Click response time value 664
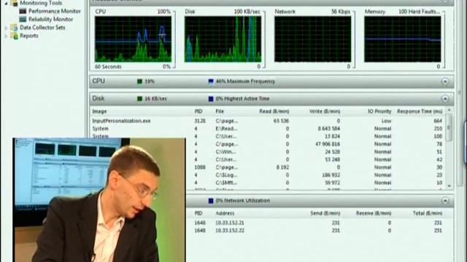 438,121
